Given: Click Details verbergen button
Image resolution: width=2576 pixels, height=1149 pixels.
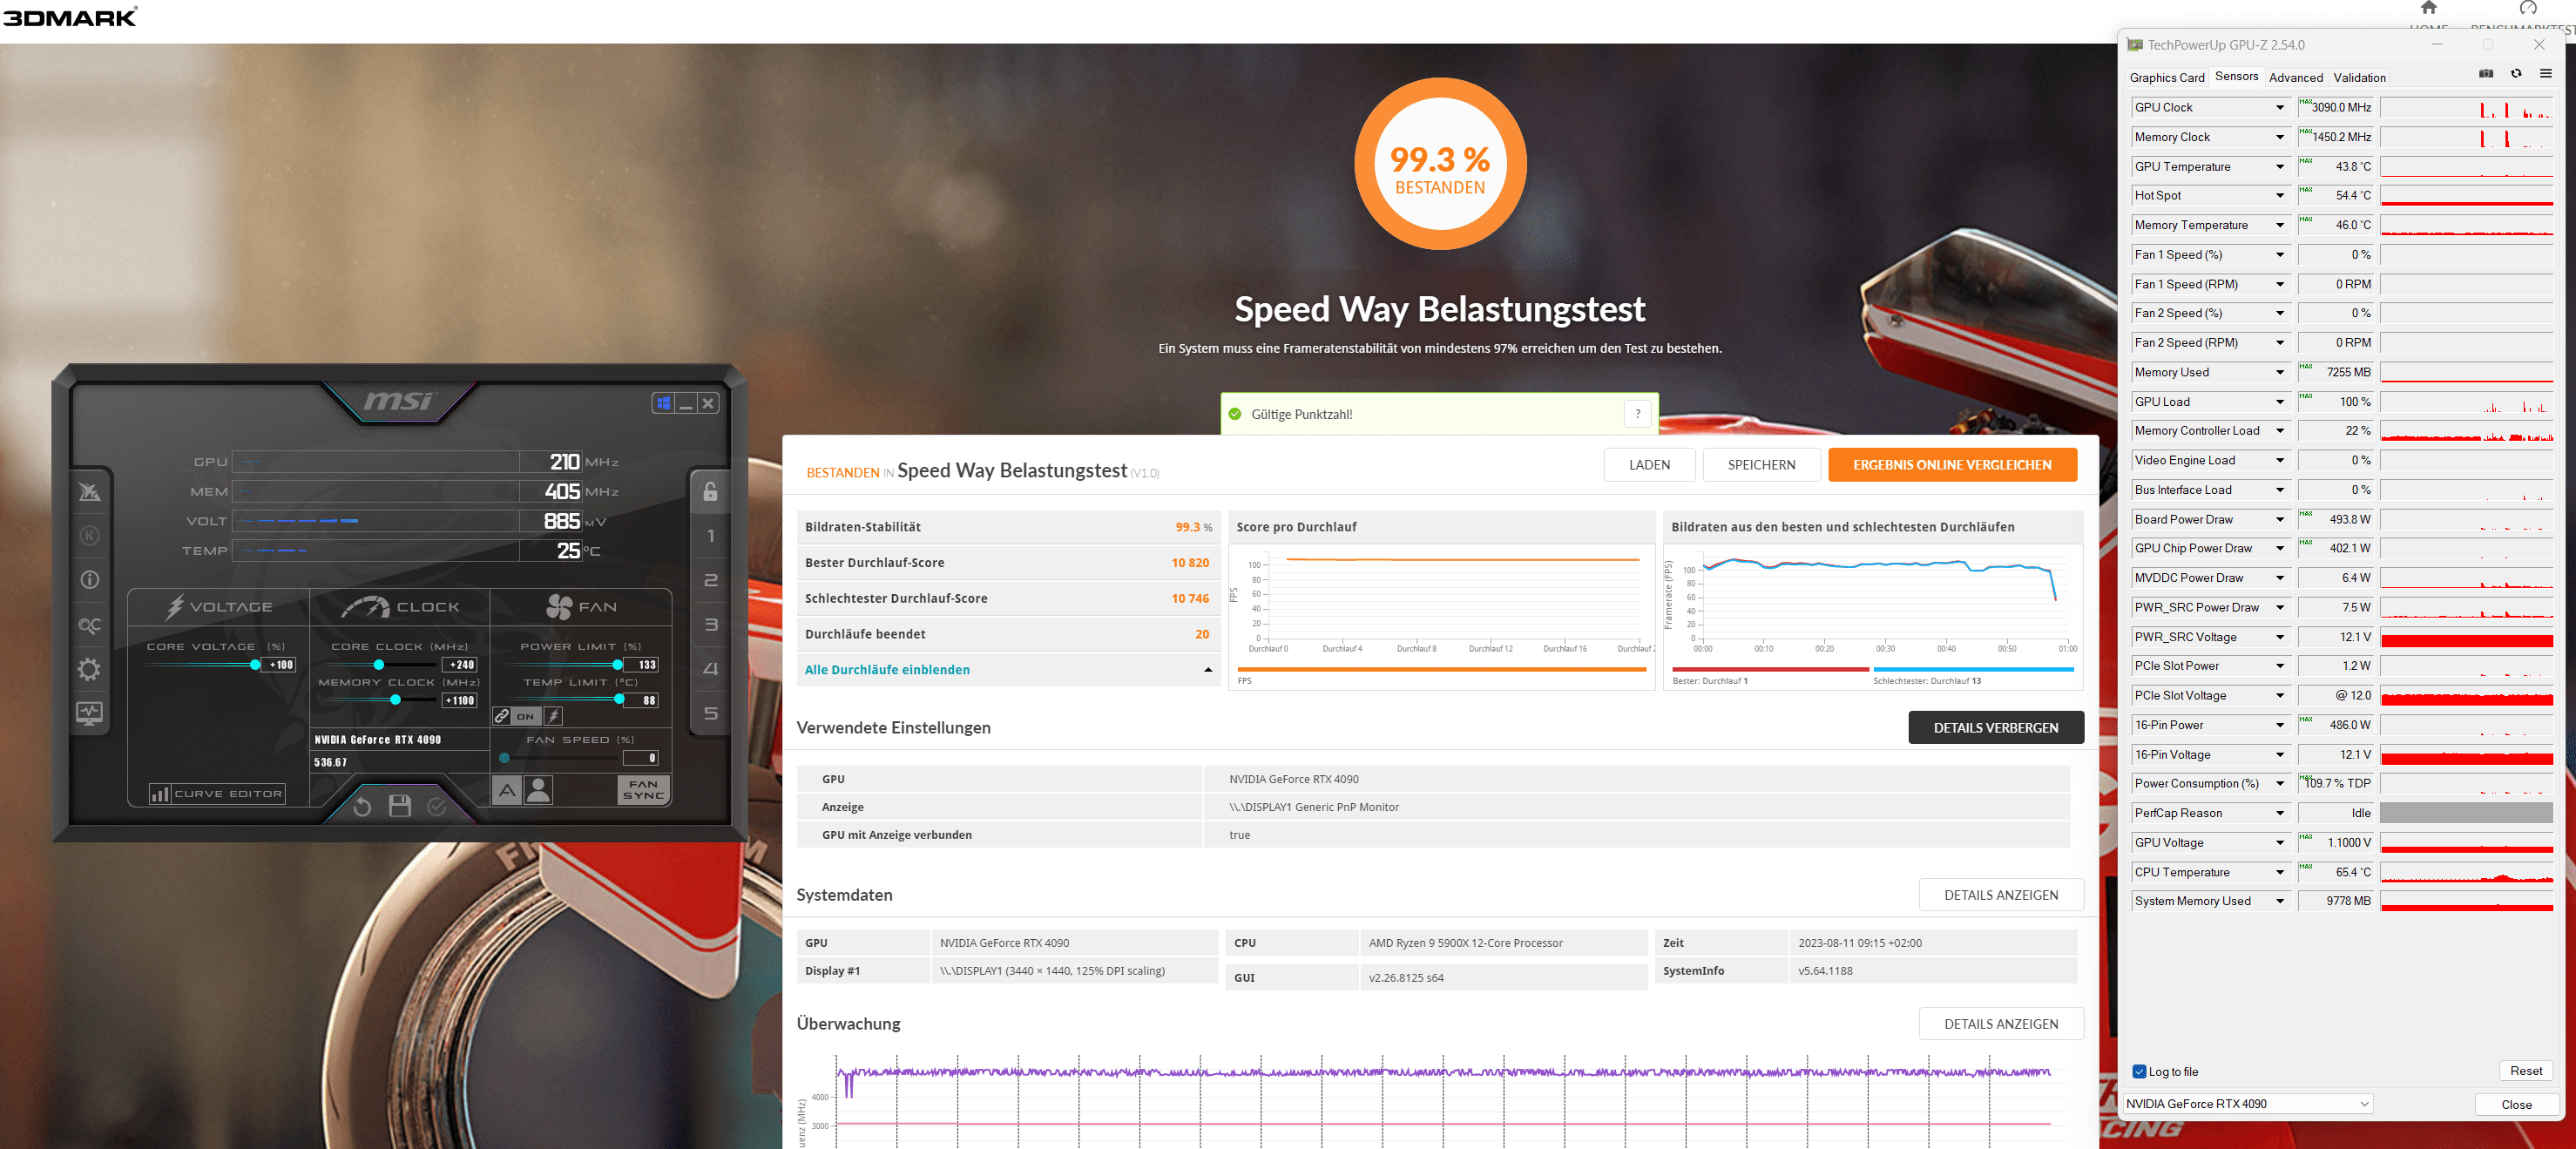Looking at the screenshot, I should 1995,728.
